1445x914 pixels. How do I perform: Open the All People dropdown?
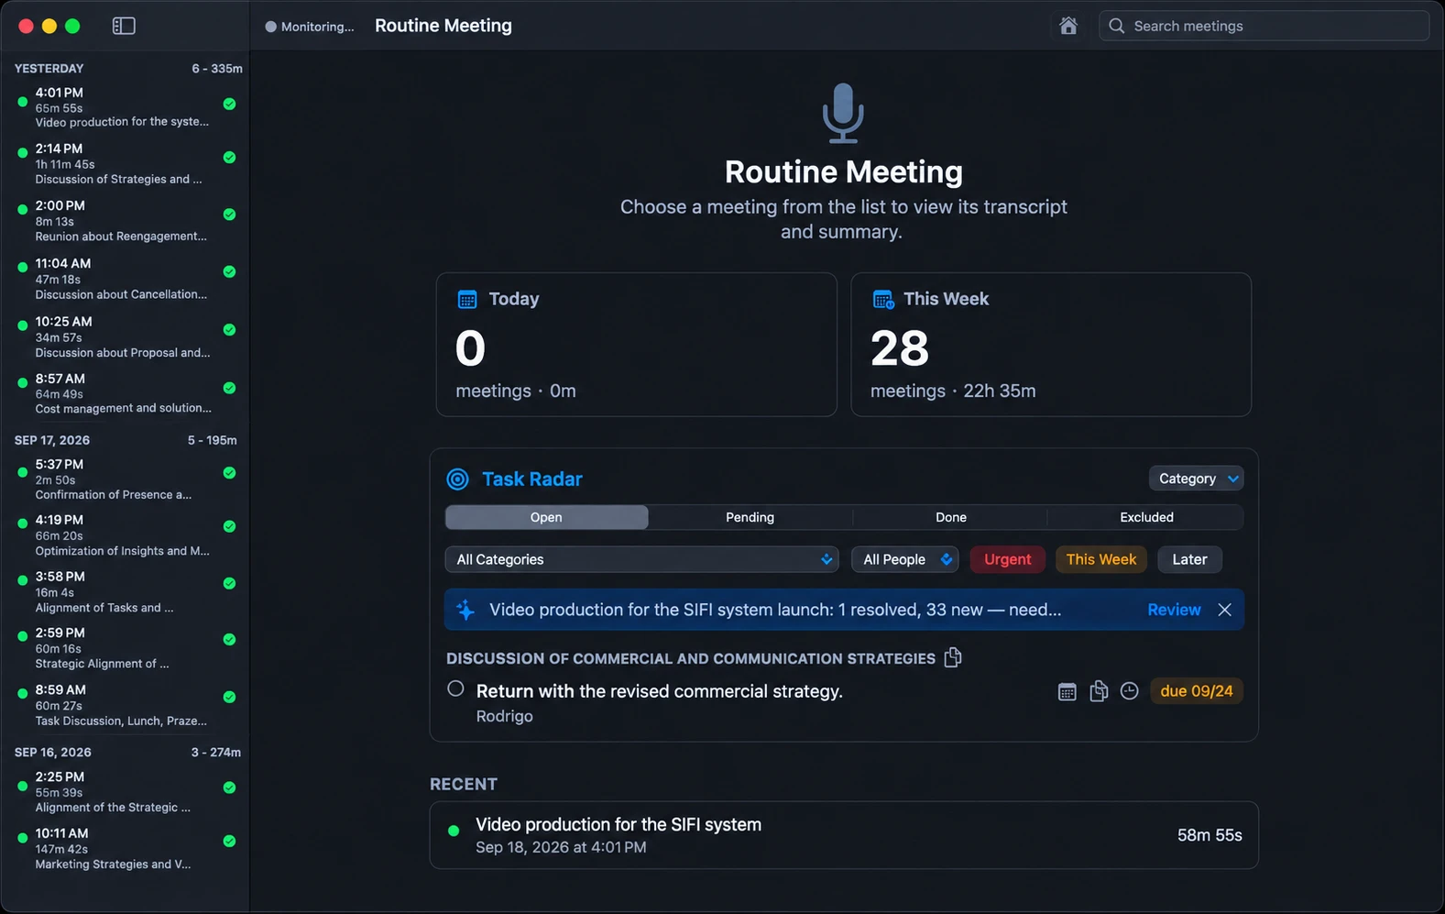[x=904, y=559]
